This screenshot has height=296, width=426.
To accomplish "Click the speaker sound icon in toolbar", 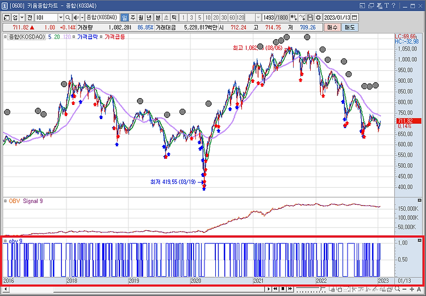I will pyautogui.click(x=76, y=18).
